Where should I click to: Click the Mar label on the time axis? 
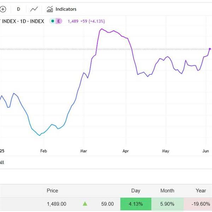[83, 151]
